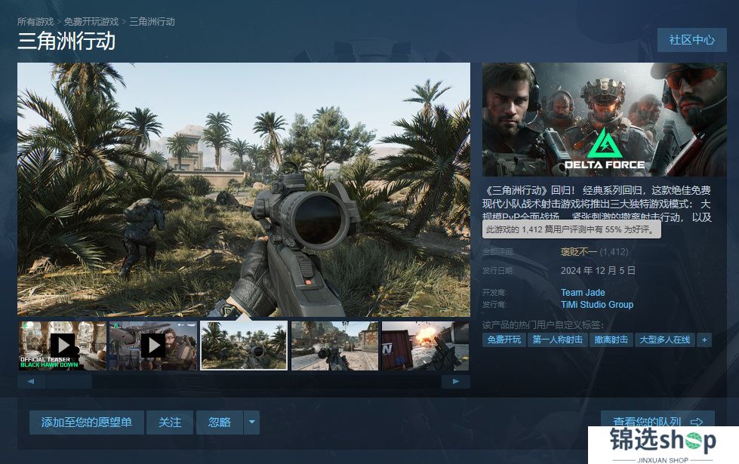The height and width of the screenshot is (464, 739).
Task: Select the street scene screenshot thumbnail
Action: pyautogui.click(x=334, y=346)
